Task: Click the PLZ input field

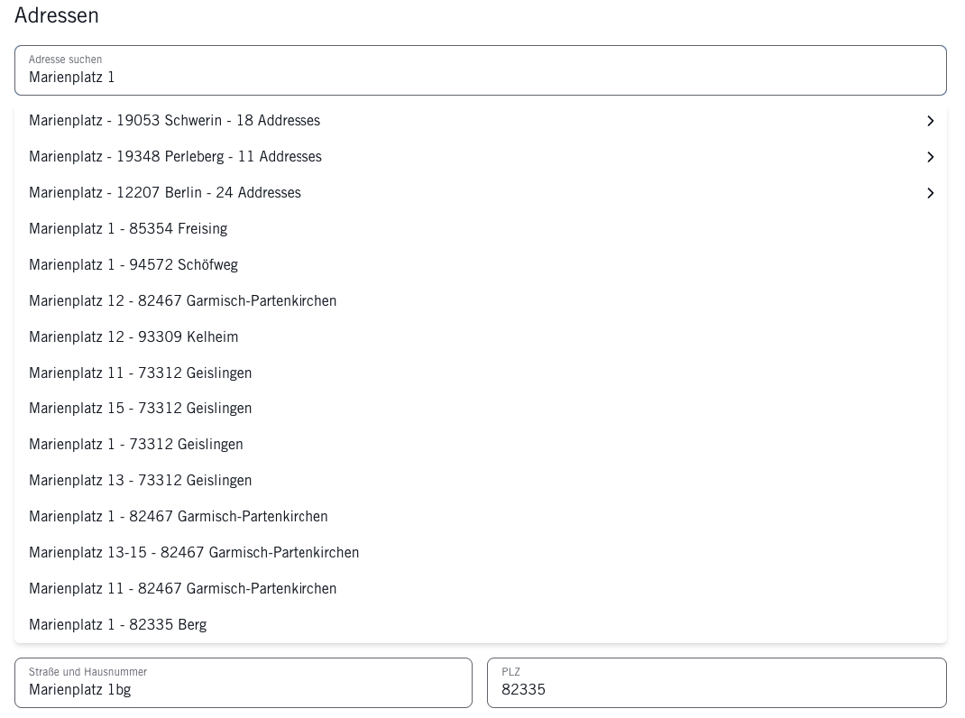Action: coord(716,689)
